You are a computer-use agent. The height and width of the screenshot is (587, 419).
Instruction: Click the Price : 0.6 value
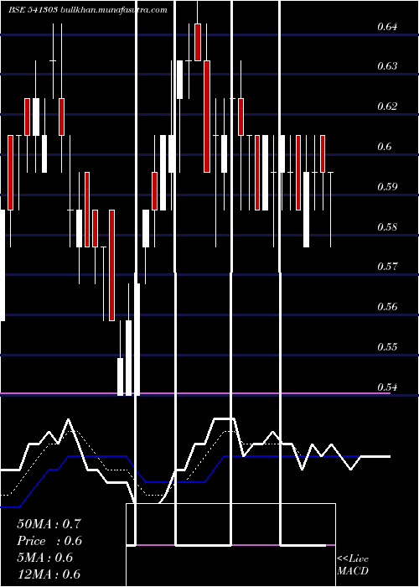click(x=49, y=541)
